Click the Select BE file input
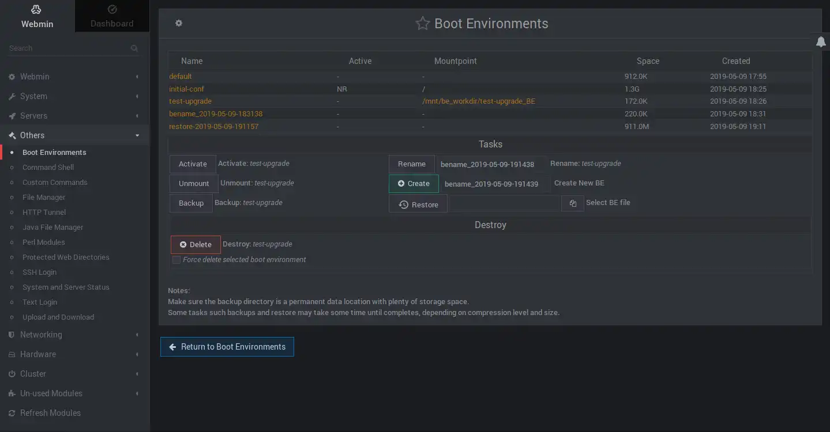 point(505,203)
